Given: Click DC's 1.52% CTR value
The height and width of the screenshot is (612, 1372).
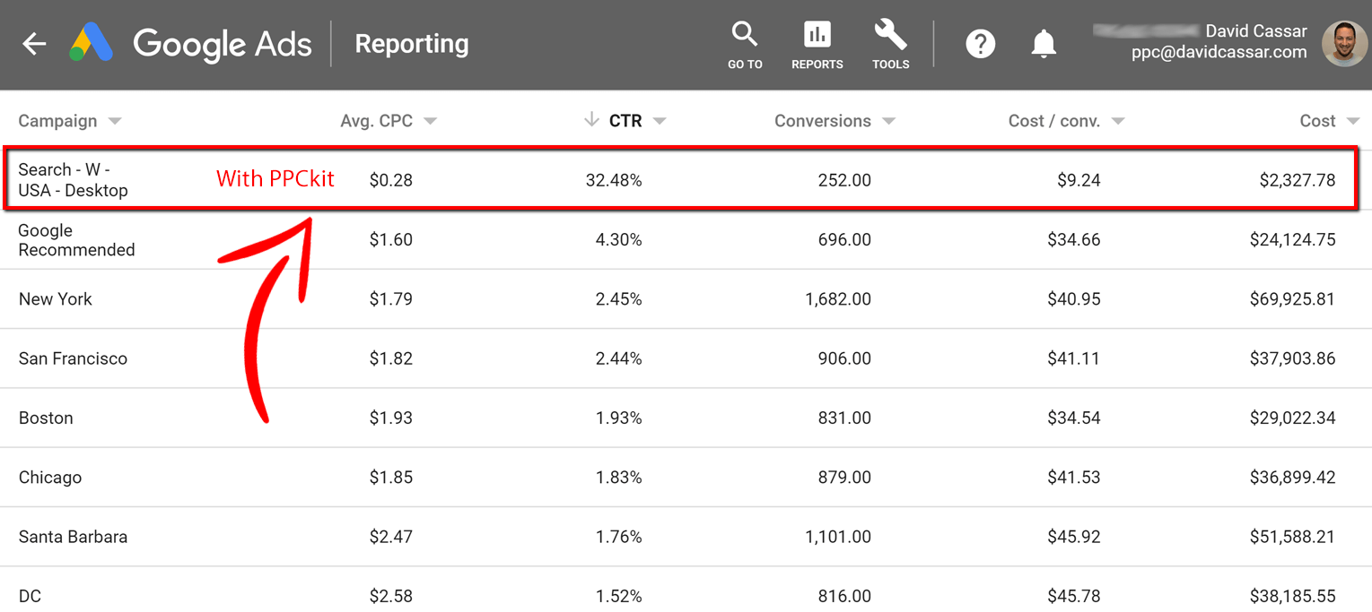Looking at the screenshot, I should (618, 597).
